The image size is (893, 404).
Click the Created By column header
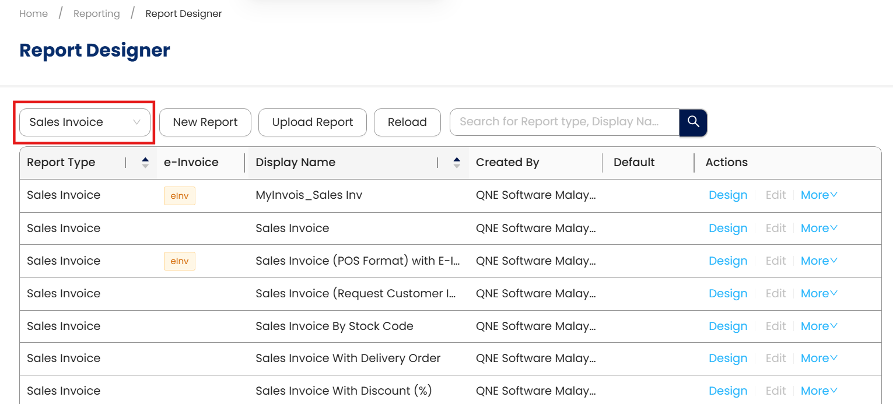click(507, 163)
